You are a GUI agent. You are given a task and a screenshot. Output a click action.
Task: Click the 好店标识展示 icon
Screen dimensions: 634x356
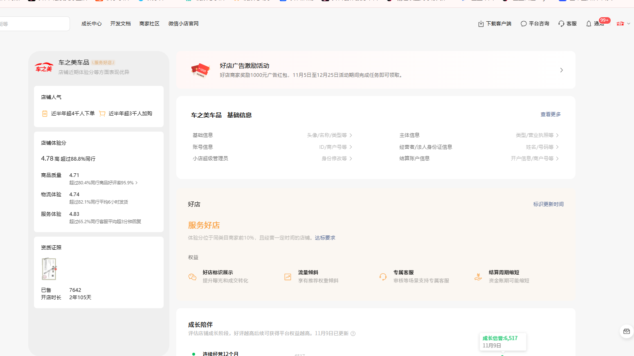tap(192, 277)
